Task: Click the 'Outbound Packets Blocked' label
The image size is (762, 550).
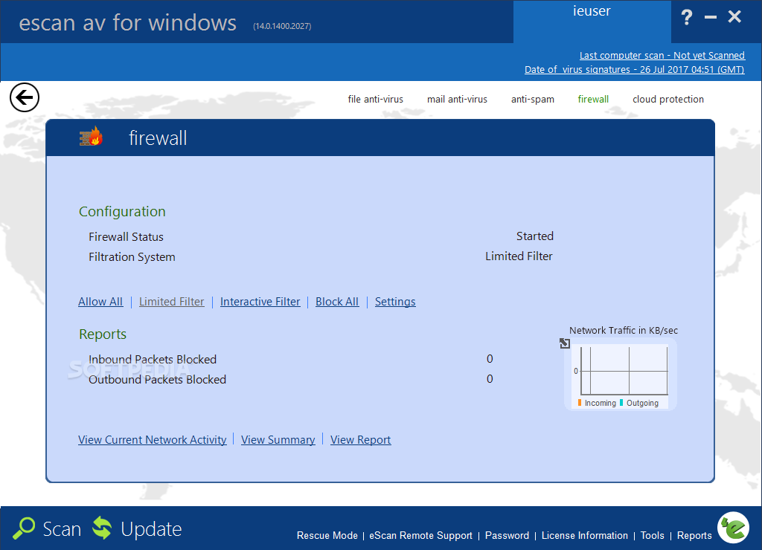Action: coord(158,380)
